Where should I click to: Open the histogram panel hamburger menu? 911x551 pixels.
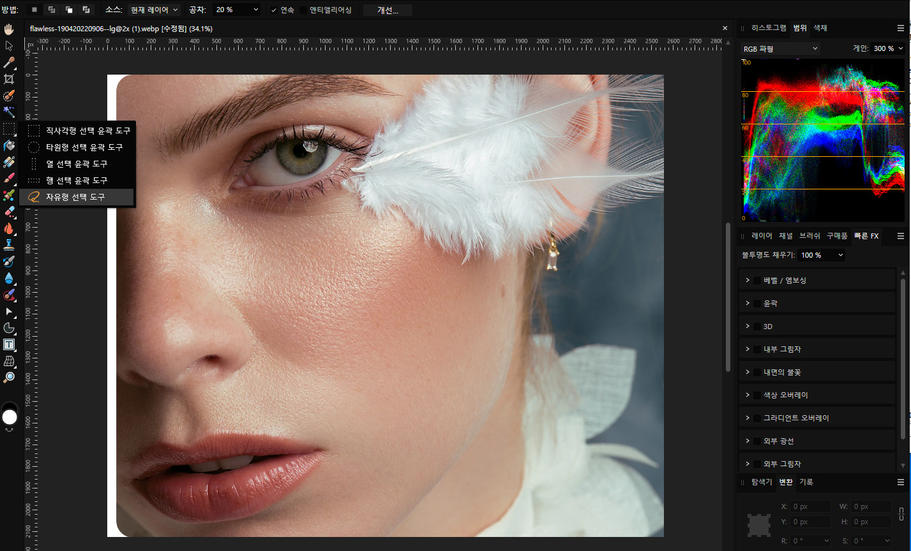coord(901,28)
